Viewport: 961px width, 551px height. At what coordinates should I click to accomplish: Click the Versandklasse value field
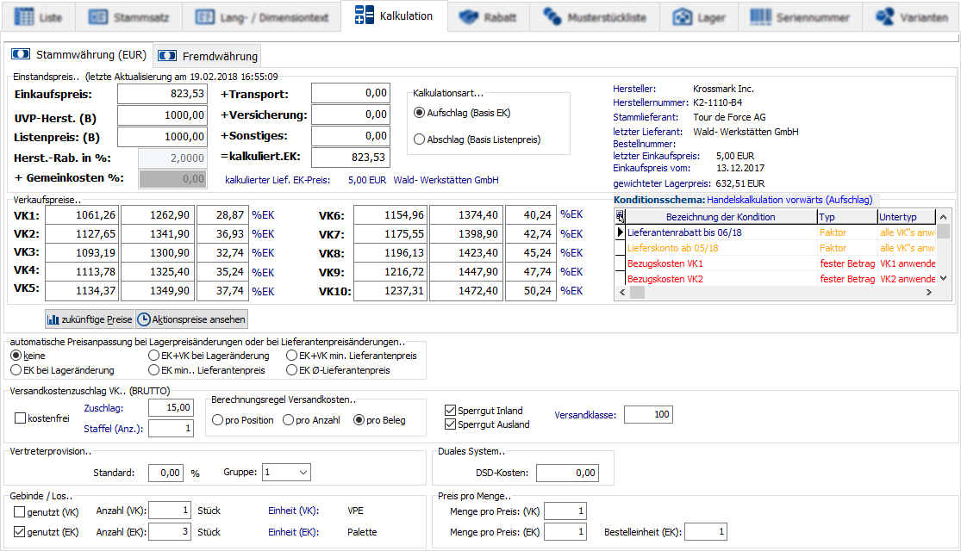point(648,414)
